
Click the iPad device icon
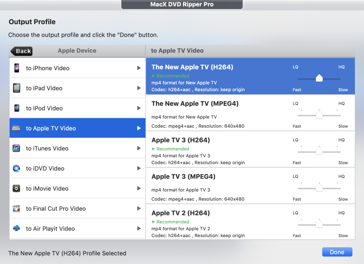tap(16, 88)
